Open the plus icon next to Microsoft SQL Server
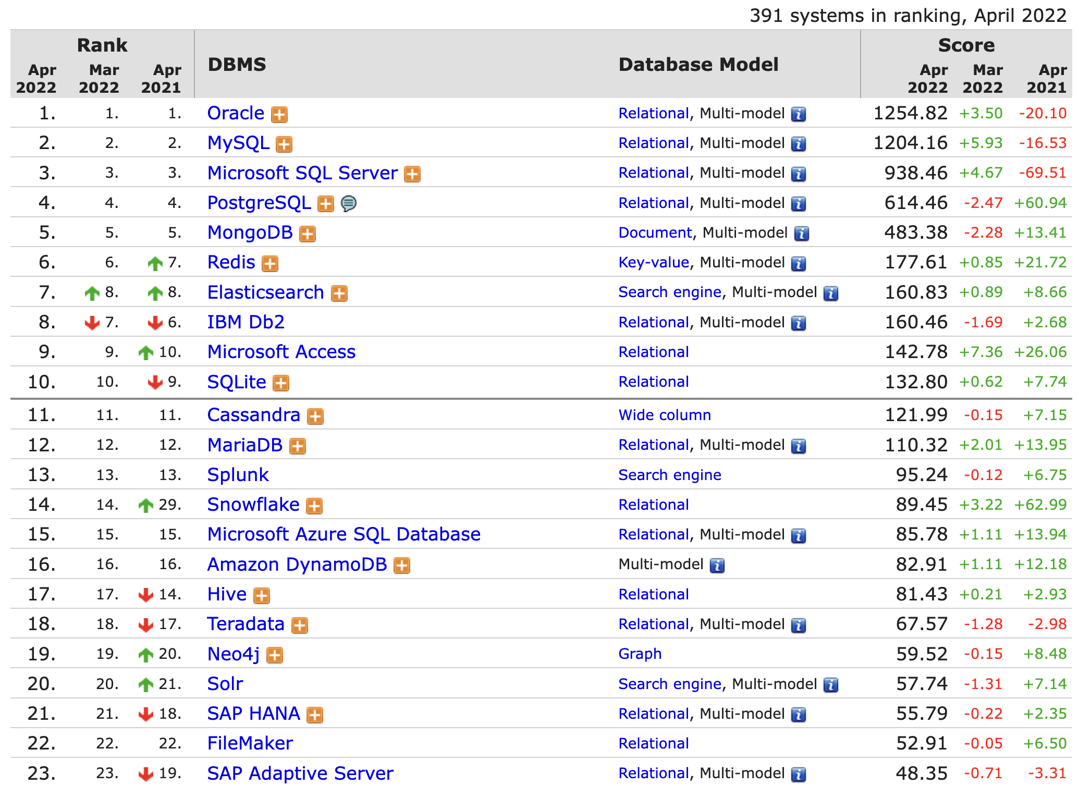The width and height of the screenshot is (1079, 786). (412, 174)
